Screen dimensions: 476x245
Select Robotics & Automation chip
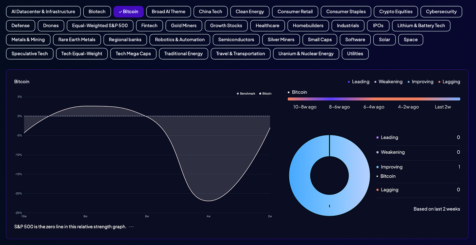(180, 40)
